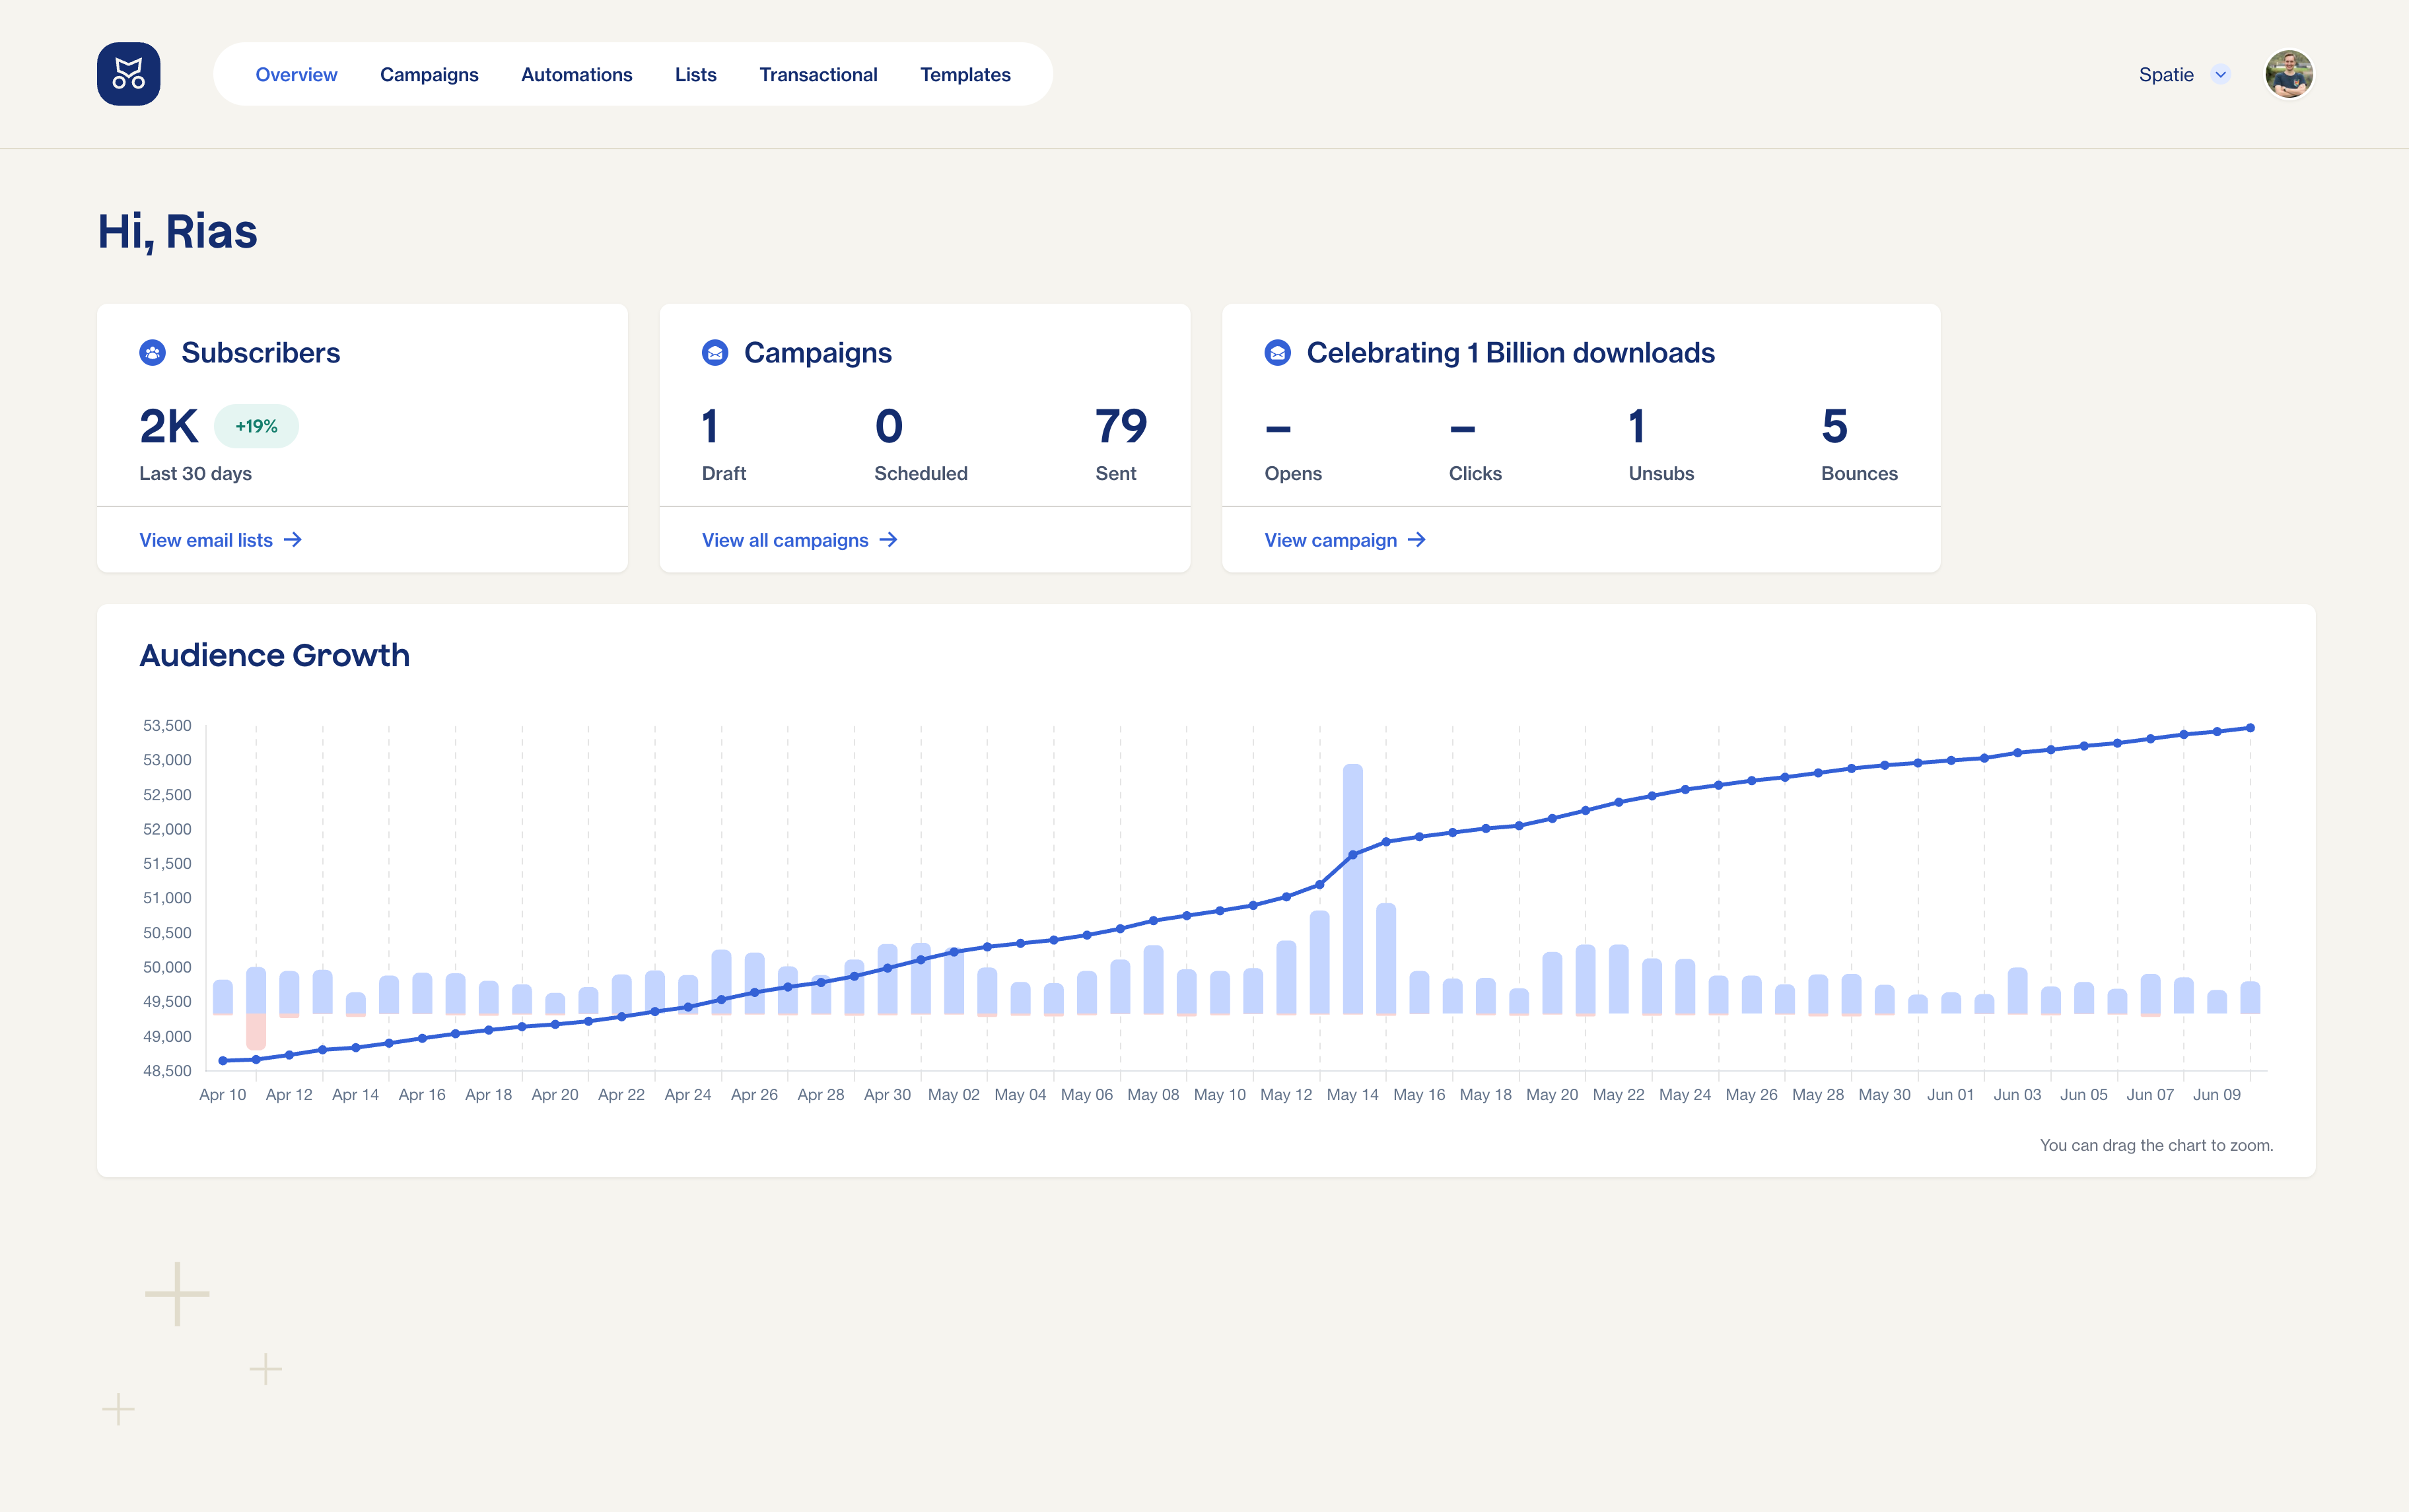Open the Overview tab

(296, 75)
